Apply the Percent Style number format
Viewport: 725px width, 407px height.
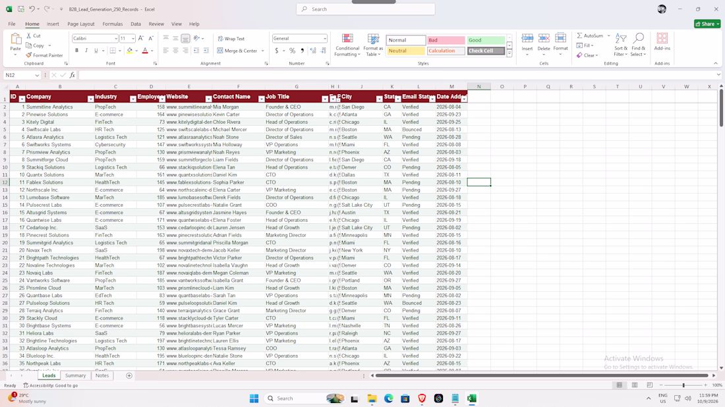pos(292,51)
